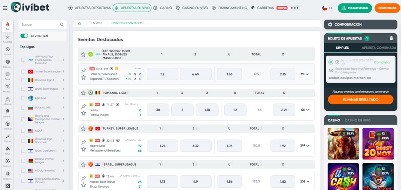Favorite the Hapoel Beer Sheva match star
The width and height of the screenshot is (401, 190).
[83, 185]
